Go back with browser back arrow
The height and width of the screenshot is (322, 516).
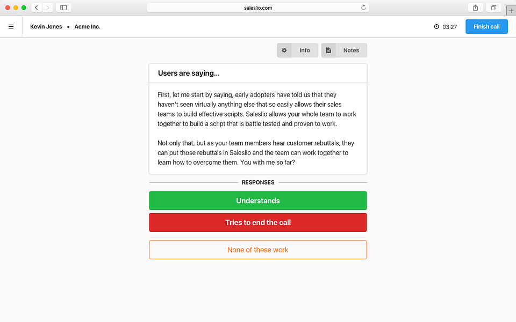tap(37, 8)
